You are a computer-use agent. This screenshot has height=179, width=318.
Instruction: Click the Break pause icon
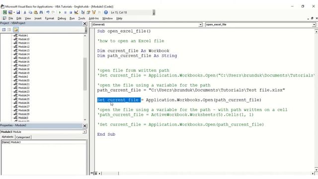click(65, 12)
